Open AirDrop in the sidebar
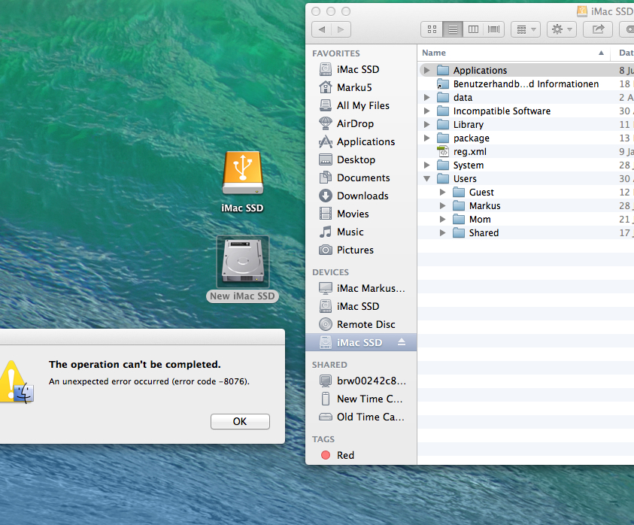 click(361, 123)
